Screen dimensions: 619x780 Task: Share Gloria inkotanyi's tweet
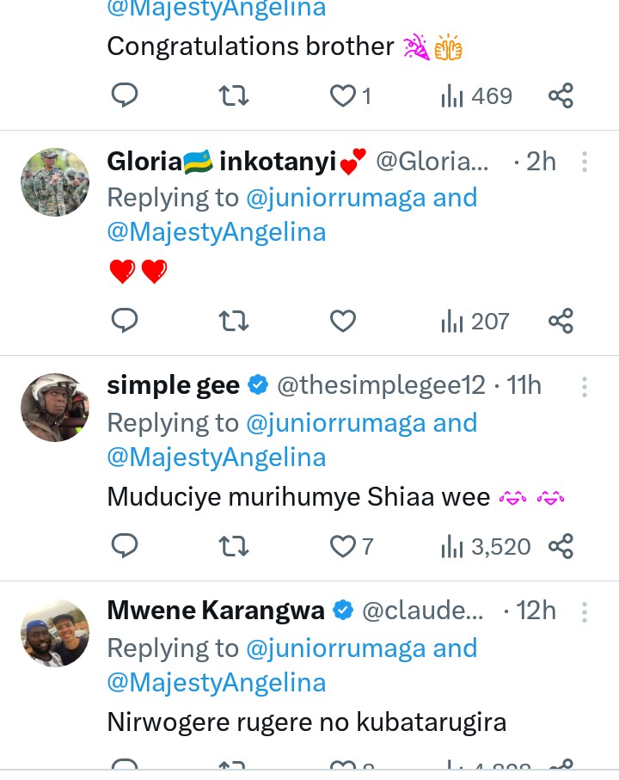click(561, 321)
